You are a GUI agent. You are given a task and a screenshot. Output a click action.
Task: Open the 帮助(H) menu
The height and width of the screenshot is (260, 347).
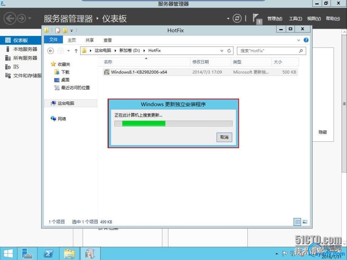click(333, 19)
